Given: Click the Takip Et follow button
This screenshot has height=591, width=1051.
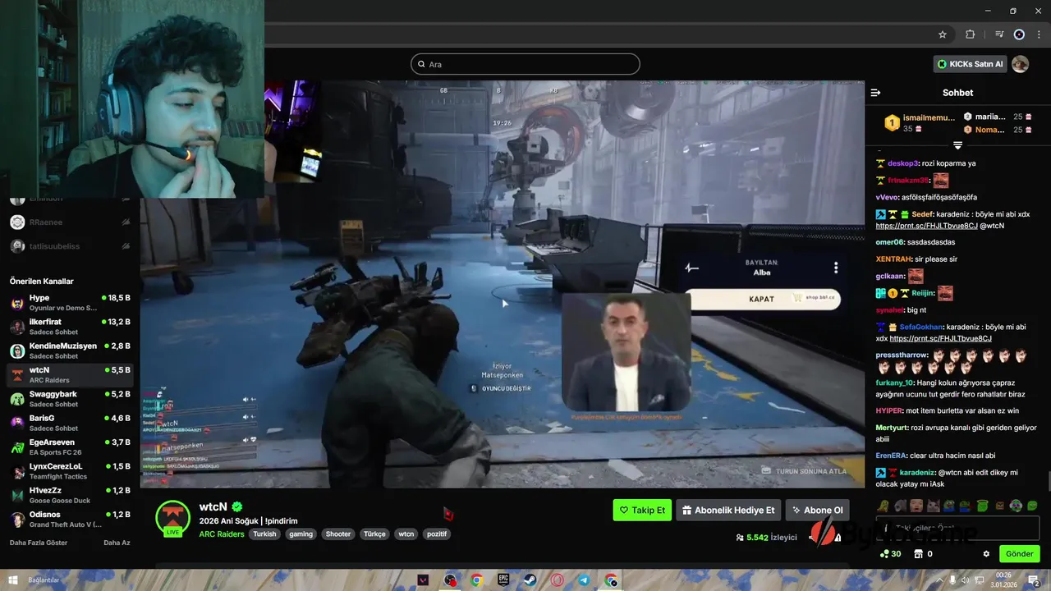Looking at the screenshot, I should (642, 510).
